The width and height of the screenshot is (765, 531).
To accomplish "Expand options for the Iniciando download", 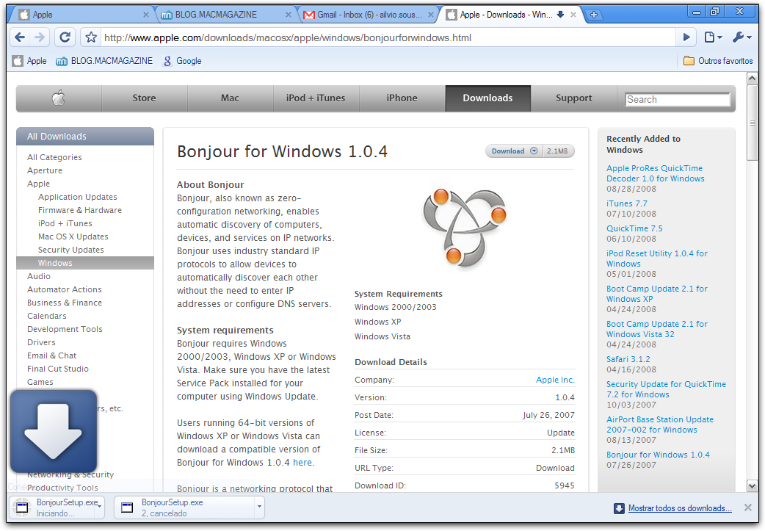I will (x=100, y=507).
